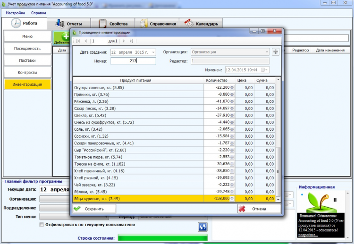Toggle checkbox in Изменен date field
Screen dimensions: 354x244
263,70
